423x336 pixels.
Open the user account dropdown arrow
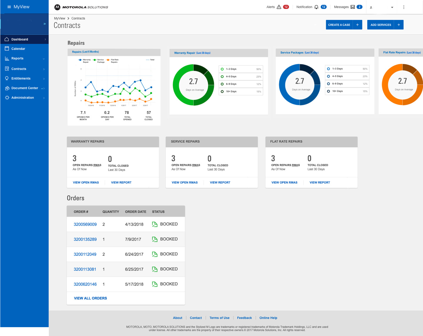click(x=392, y=7)
